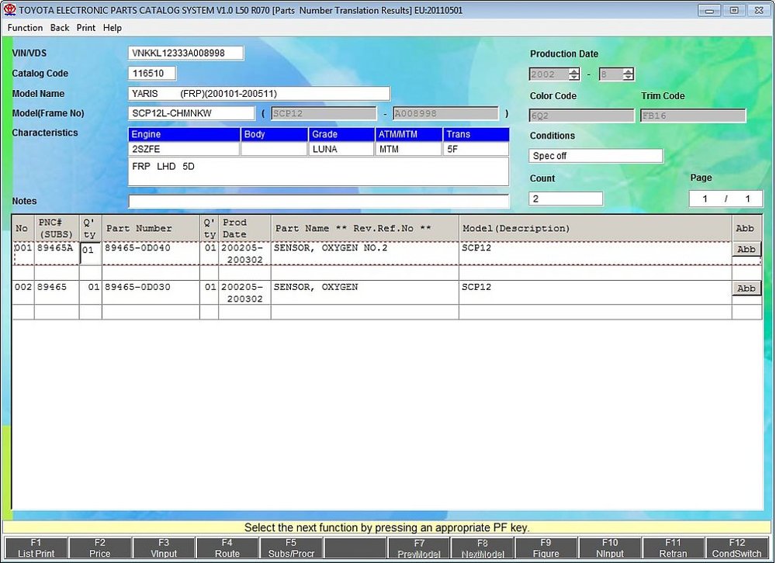The height and width of the screenshot is (563, 776).
Task: Click PNC 89465A in row 001
Action: [55, 247]
